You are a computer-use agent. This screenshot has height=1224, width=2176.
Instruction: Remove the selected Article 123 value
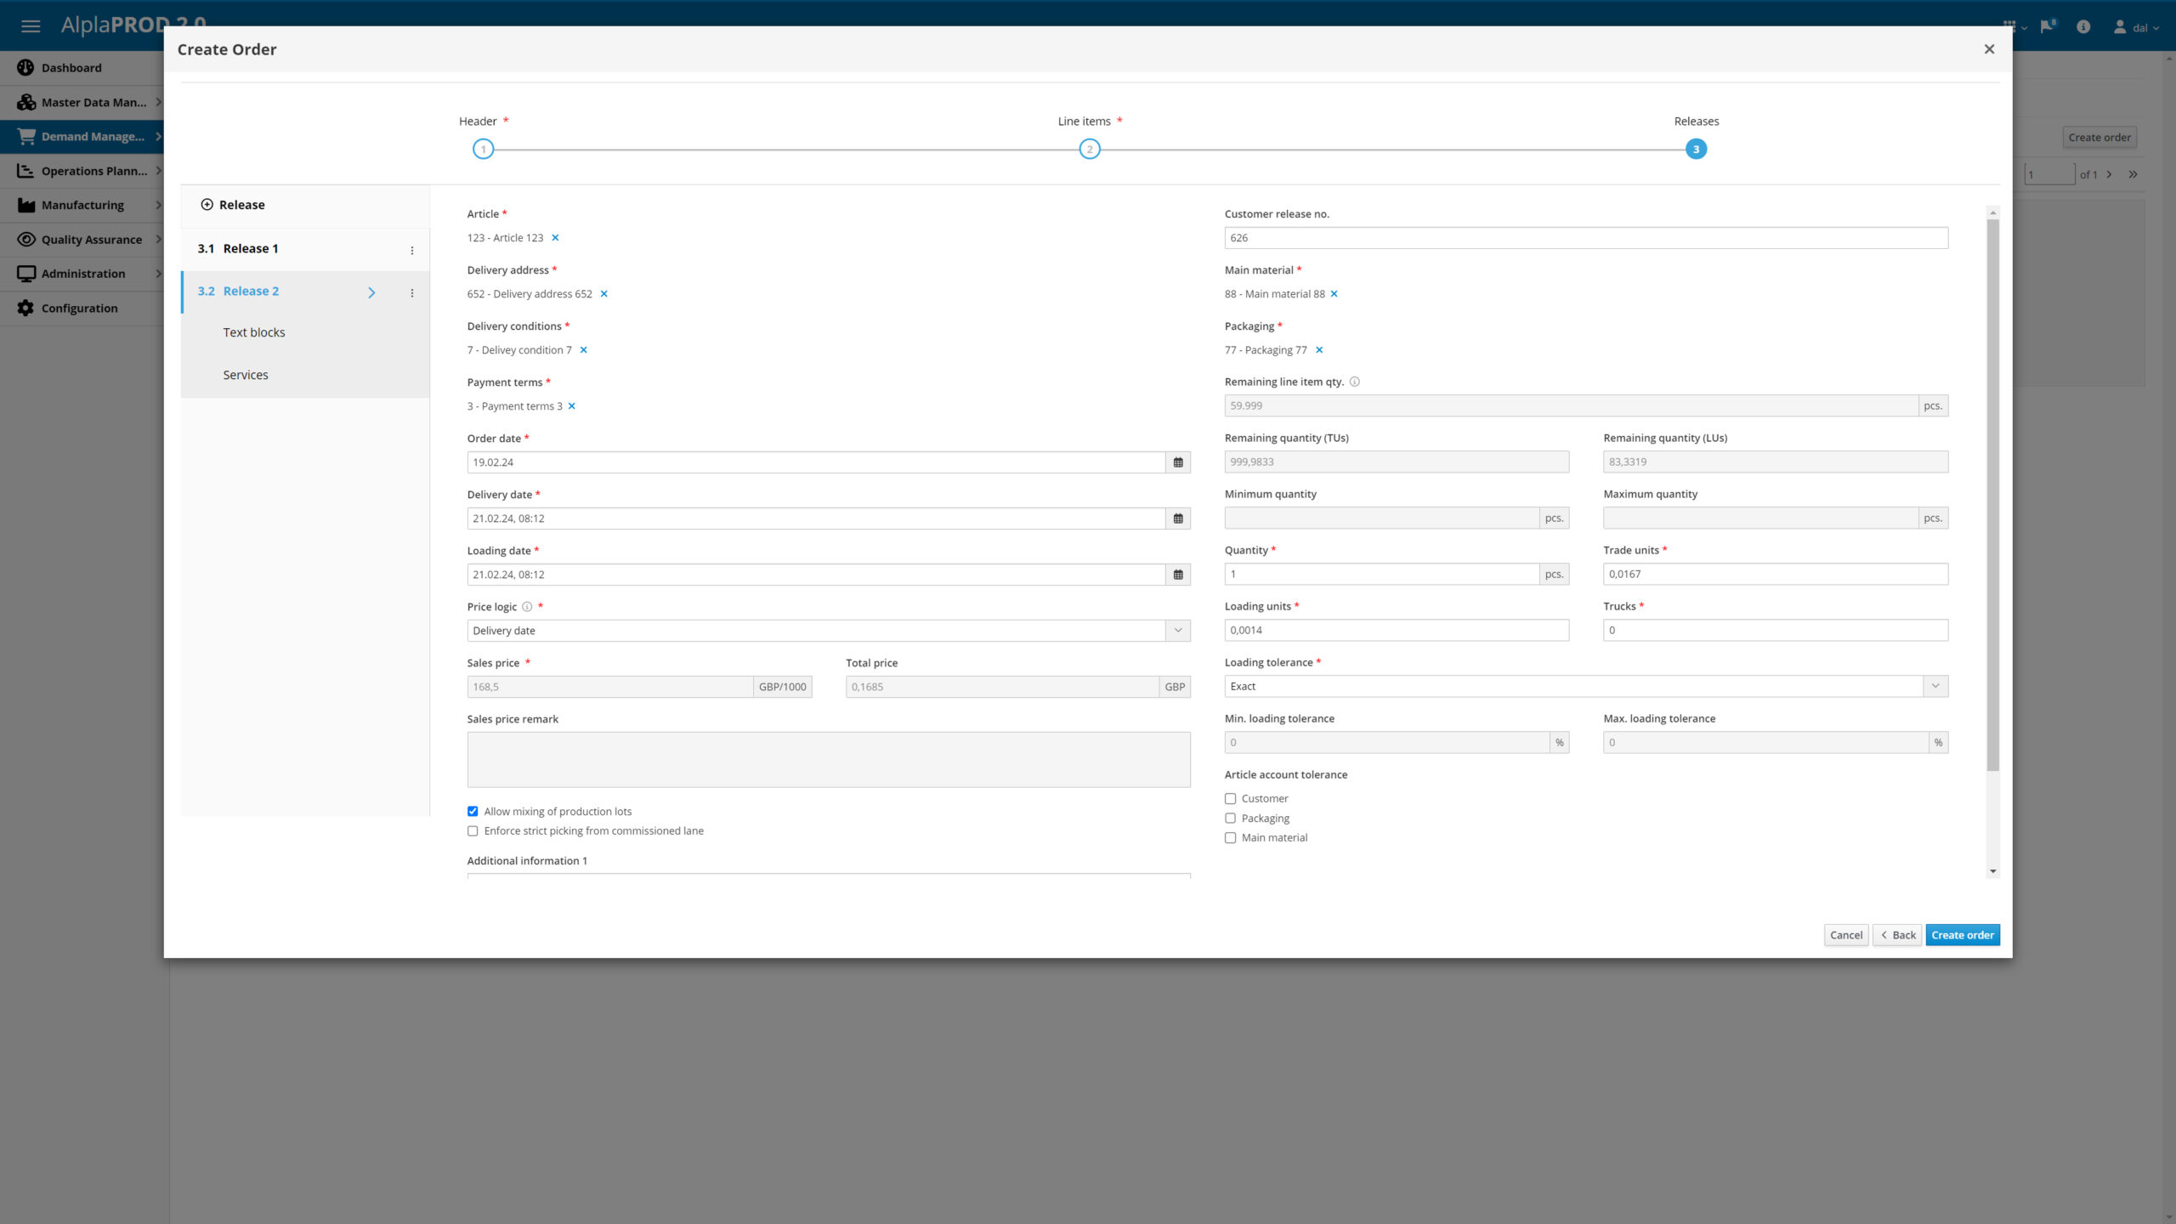click(555, 238)
